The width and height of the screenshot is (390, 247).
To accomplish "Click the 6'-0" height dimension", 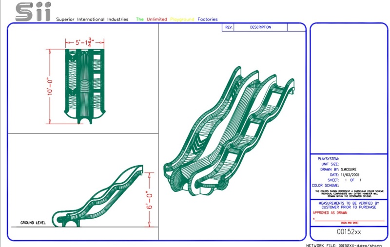I will point(149,200).
